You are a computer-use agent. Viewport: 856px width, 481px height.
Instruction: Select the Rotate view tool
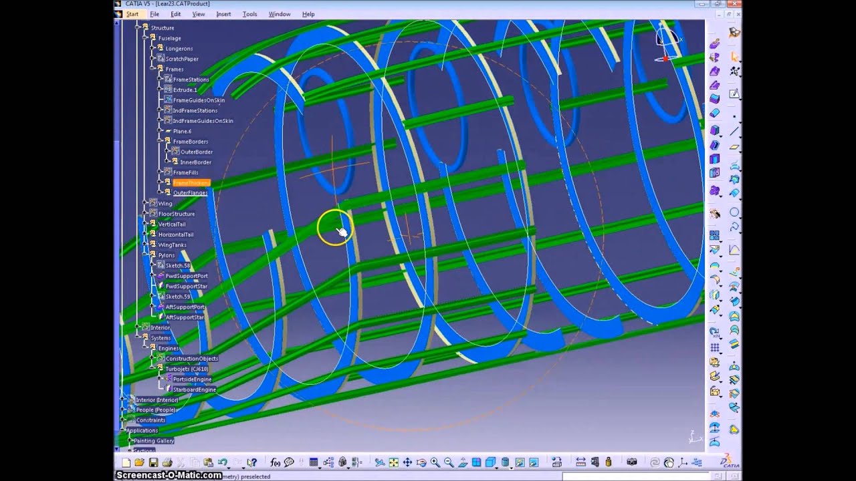[x=421, y=462]
